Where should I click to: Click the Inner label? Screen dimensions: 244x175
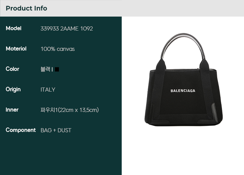coord(12,110)
